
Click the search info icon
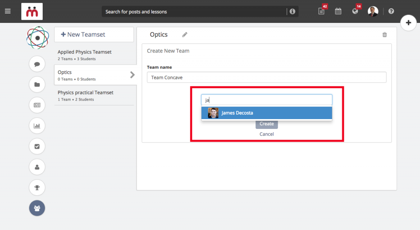(x=292, y=11)
